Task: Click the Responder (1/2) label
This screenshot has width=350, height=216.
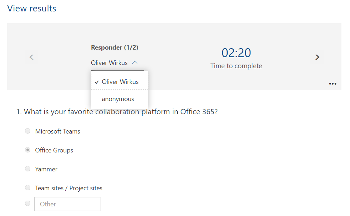Action: pyautogui.click(x=115, y=47)
